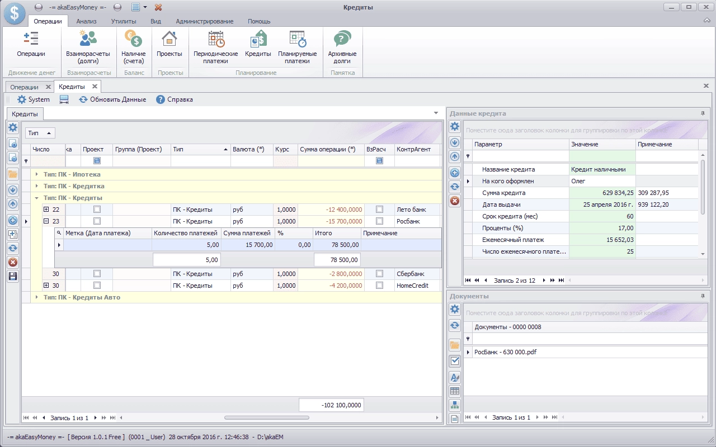Collapse detail of row 23
This screenshot has width=716, height=447.
click(x=46, y=221)
